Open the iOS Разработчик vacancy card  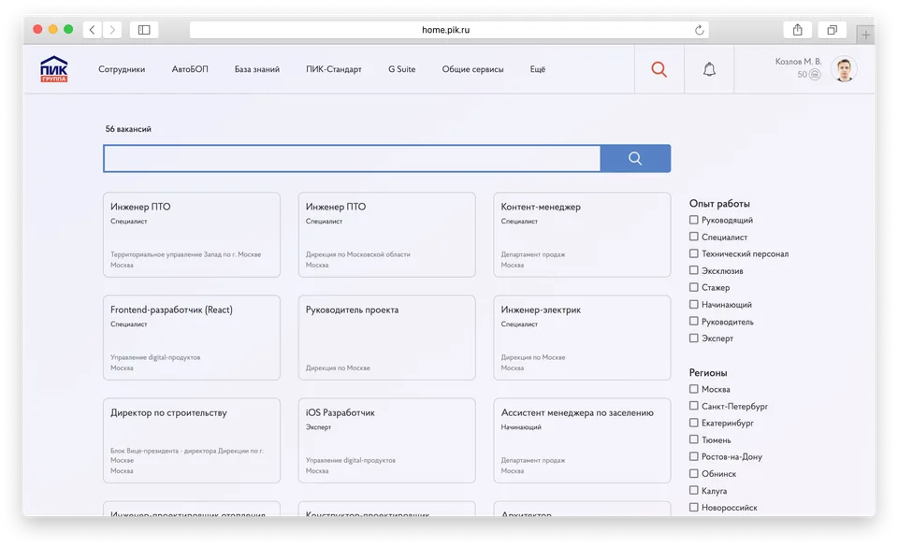387,440
